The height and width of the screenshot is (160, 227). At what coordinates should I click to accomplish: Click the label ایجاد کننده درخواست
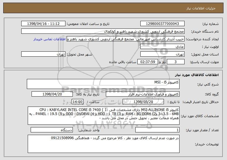click(202, 39)
